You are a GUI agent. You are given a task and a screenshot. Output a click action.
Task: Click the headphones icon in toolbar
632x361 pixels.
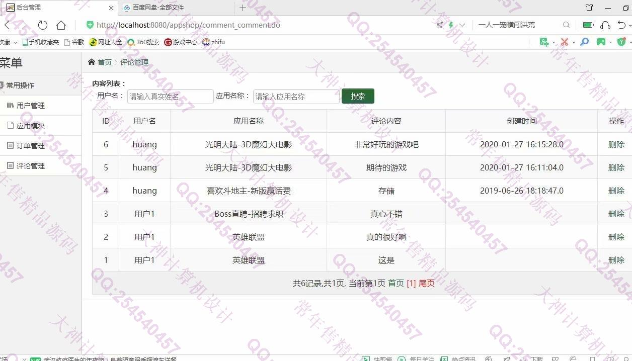pos(605,25)
